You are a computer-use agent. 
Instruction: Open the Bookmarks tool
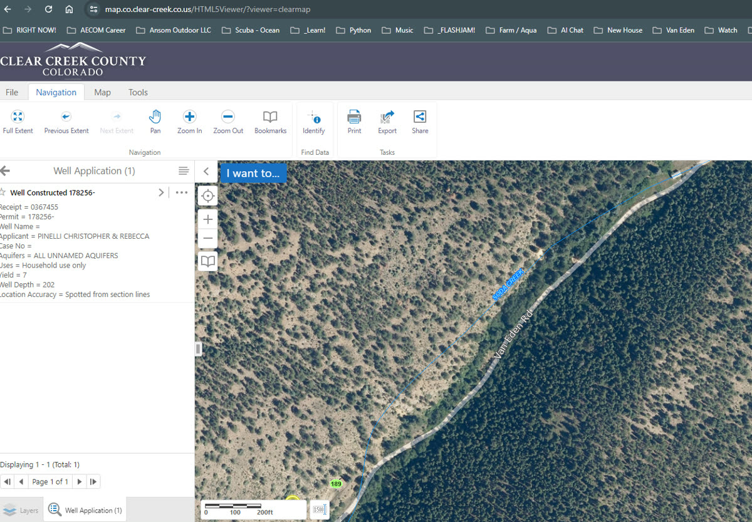click(x=270, y=122)
